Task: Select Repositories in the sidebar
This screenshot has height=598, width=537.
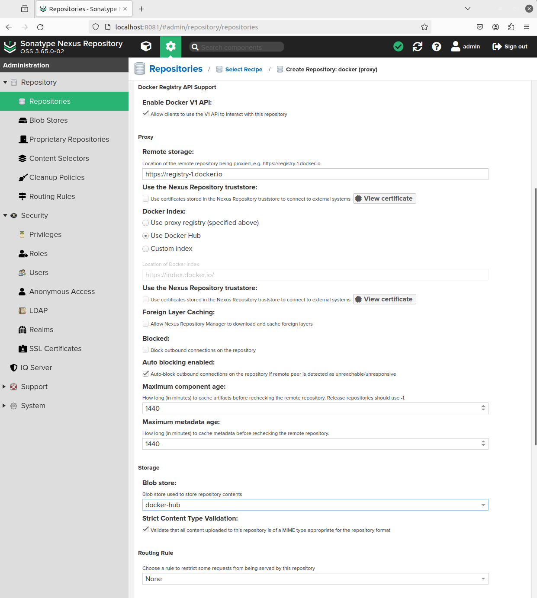Action: coord(64,101)
